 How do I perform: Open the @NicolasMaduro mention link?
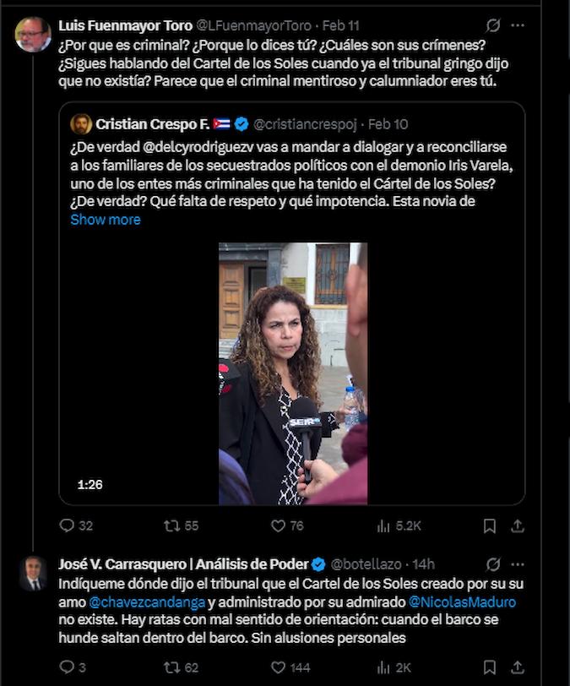pos(462,602)
